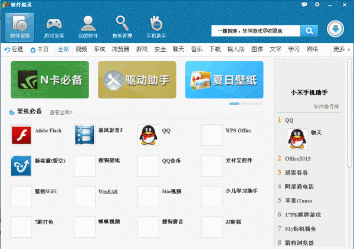Select the 音乐 category tab
Image resolution: width=354 pixels, height=249 pixels.
[196, 49]
